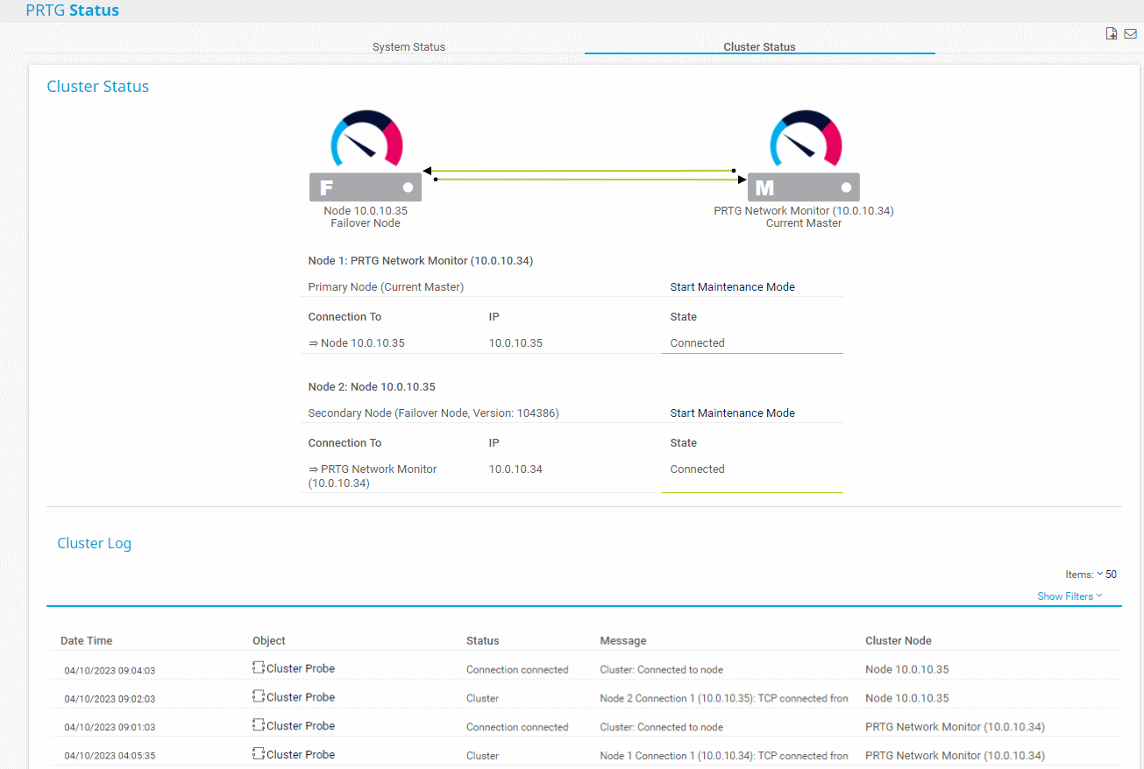Click the gray M master node box
1144x769 pixels.
tap(804, 187)
